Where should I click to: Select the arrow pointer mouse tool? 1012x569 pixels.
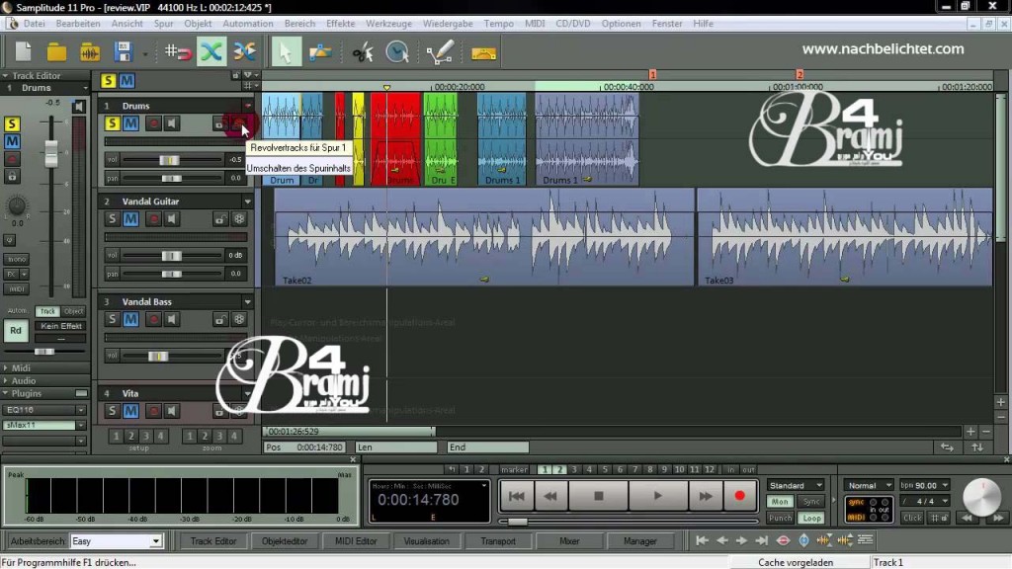(x=285, y=51)
